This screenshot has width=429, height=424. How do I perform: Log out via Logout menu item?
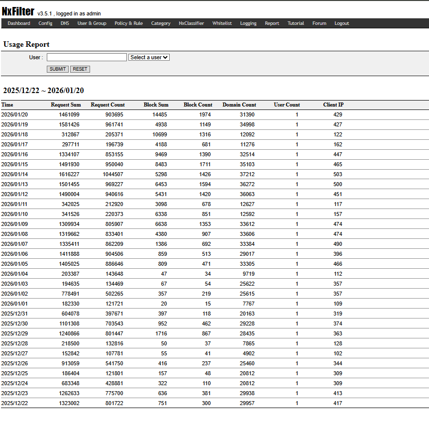coord(342,23)
